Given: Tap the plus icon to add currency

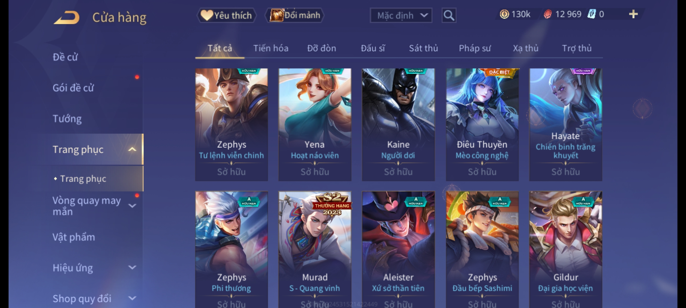Looking at the screenshot, I should pos(633,14).
